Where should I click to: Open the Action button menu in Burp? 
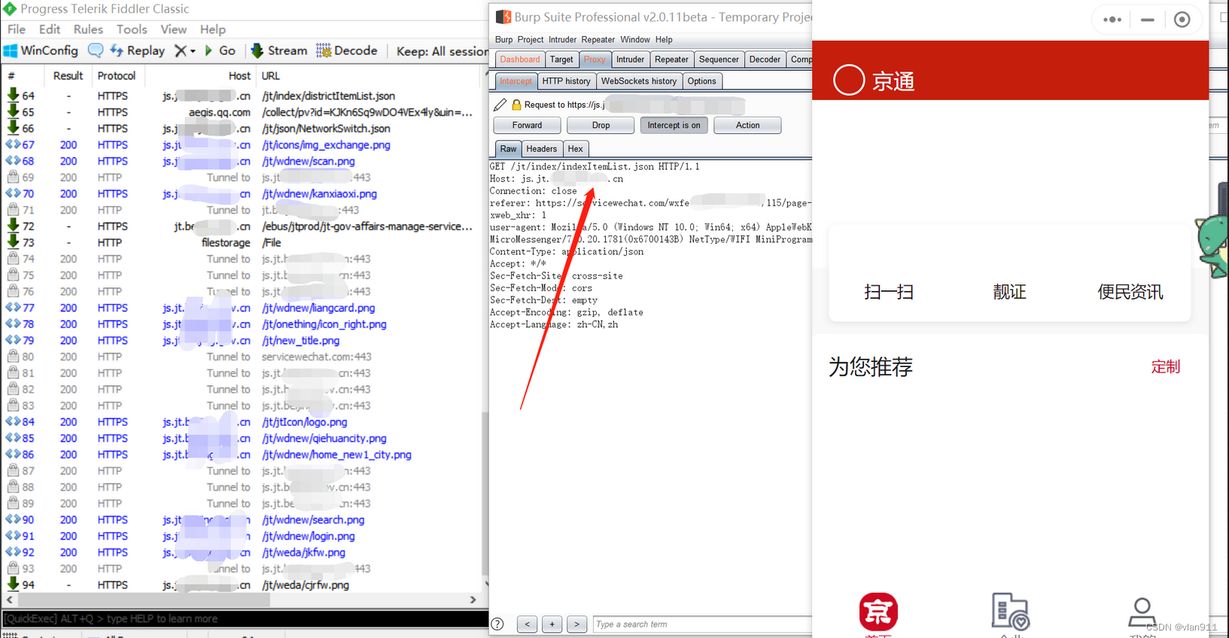[747, 126]
